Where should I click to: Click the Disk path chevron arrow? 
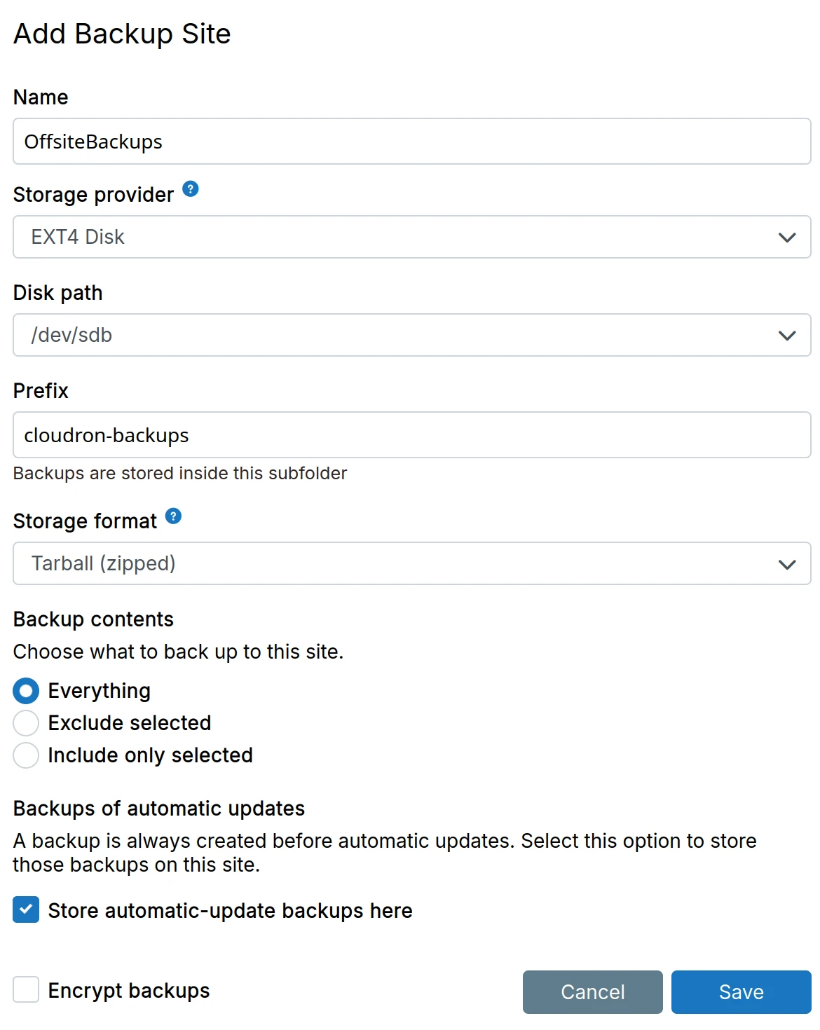click(x=787, y=336)
